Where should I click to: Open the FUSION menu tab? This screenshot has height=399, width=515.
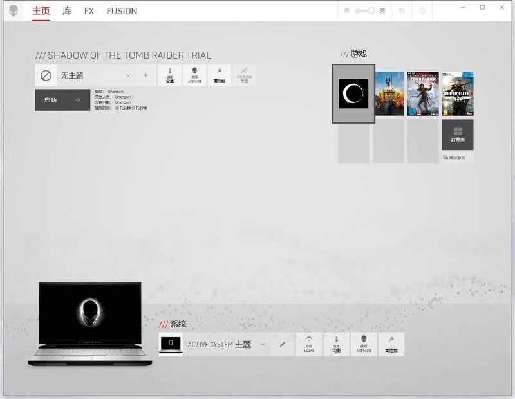[122, 11]
